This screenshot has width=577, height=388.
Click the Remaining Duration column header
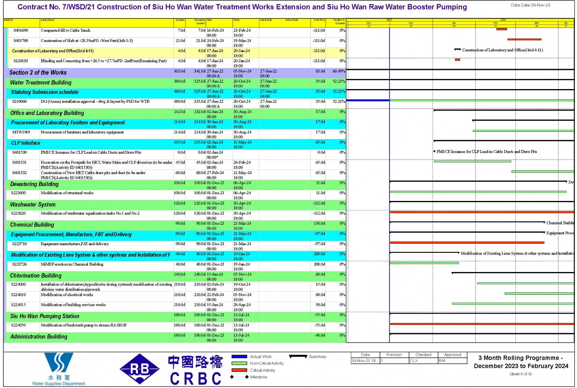click(196, 23)
